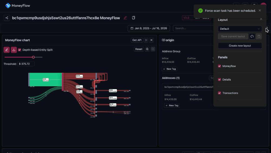
Task: Add New Tag under Address Group
Action: pyautogui.click(x=169, y=69)
